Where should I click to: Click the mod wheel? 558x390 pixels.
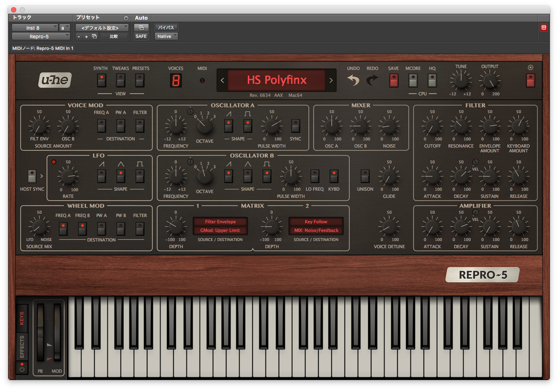coord(57,333)
